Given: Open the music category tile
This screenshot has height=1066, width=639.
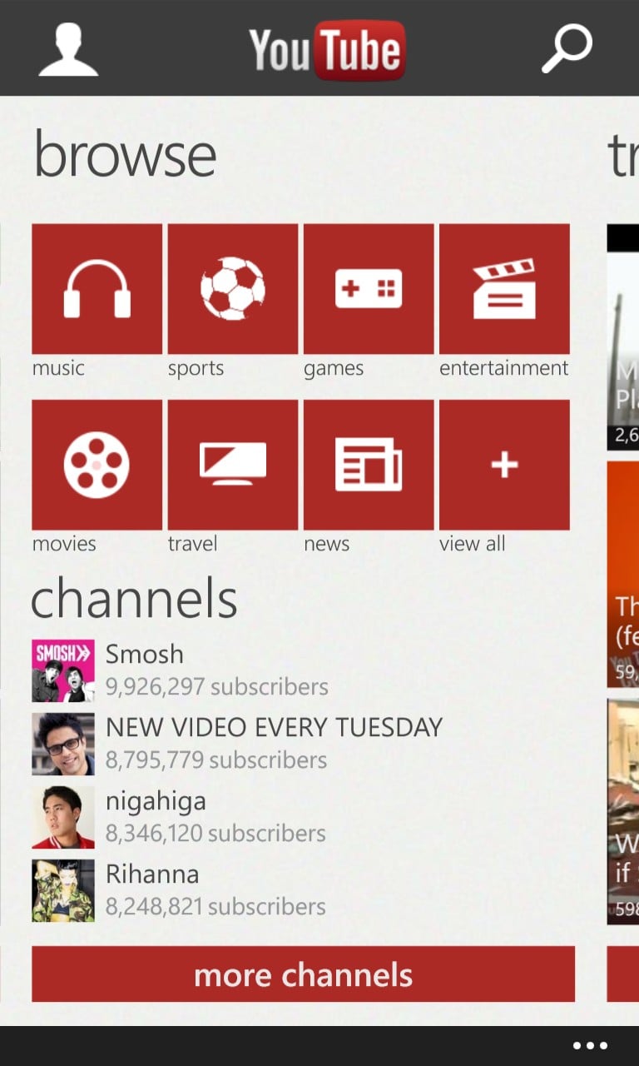Looking at the screenshot, I should (x=97, y=289).
